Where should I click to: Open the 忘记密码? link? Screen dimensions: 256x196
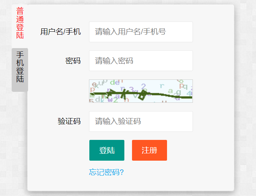(106, 172)
